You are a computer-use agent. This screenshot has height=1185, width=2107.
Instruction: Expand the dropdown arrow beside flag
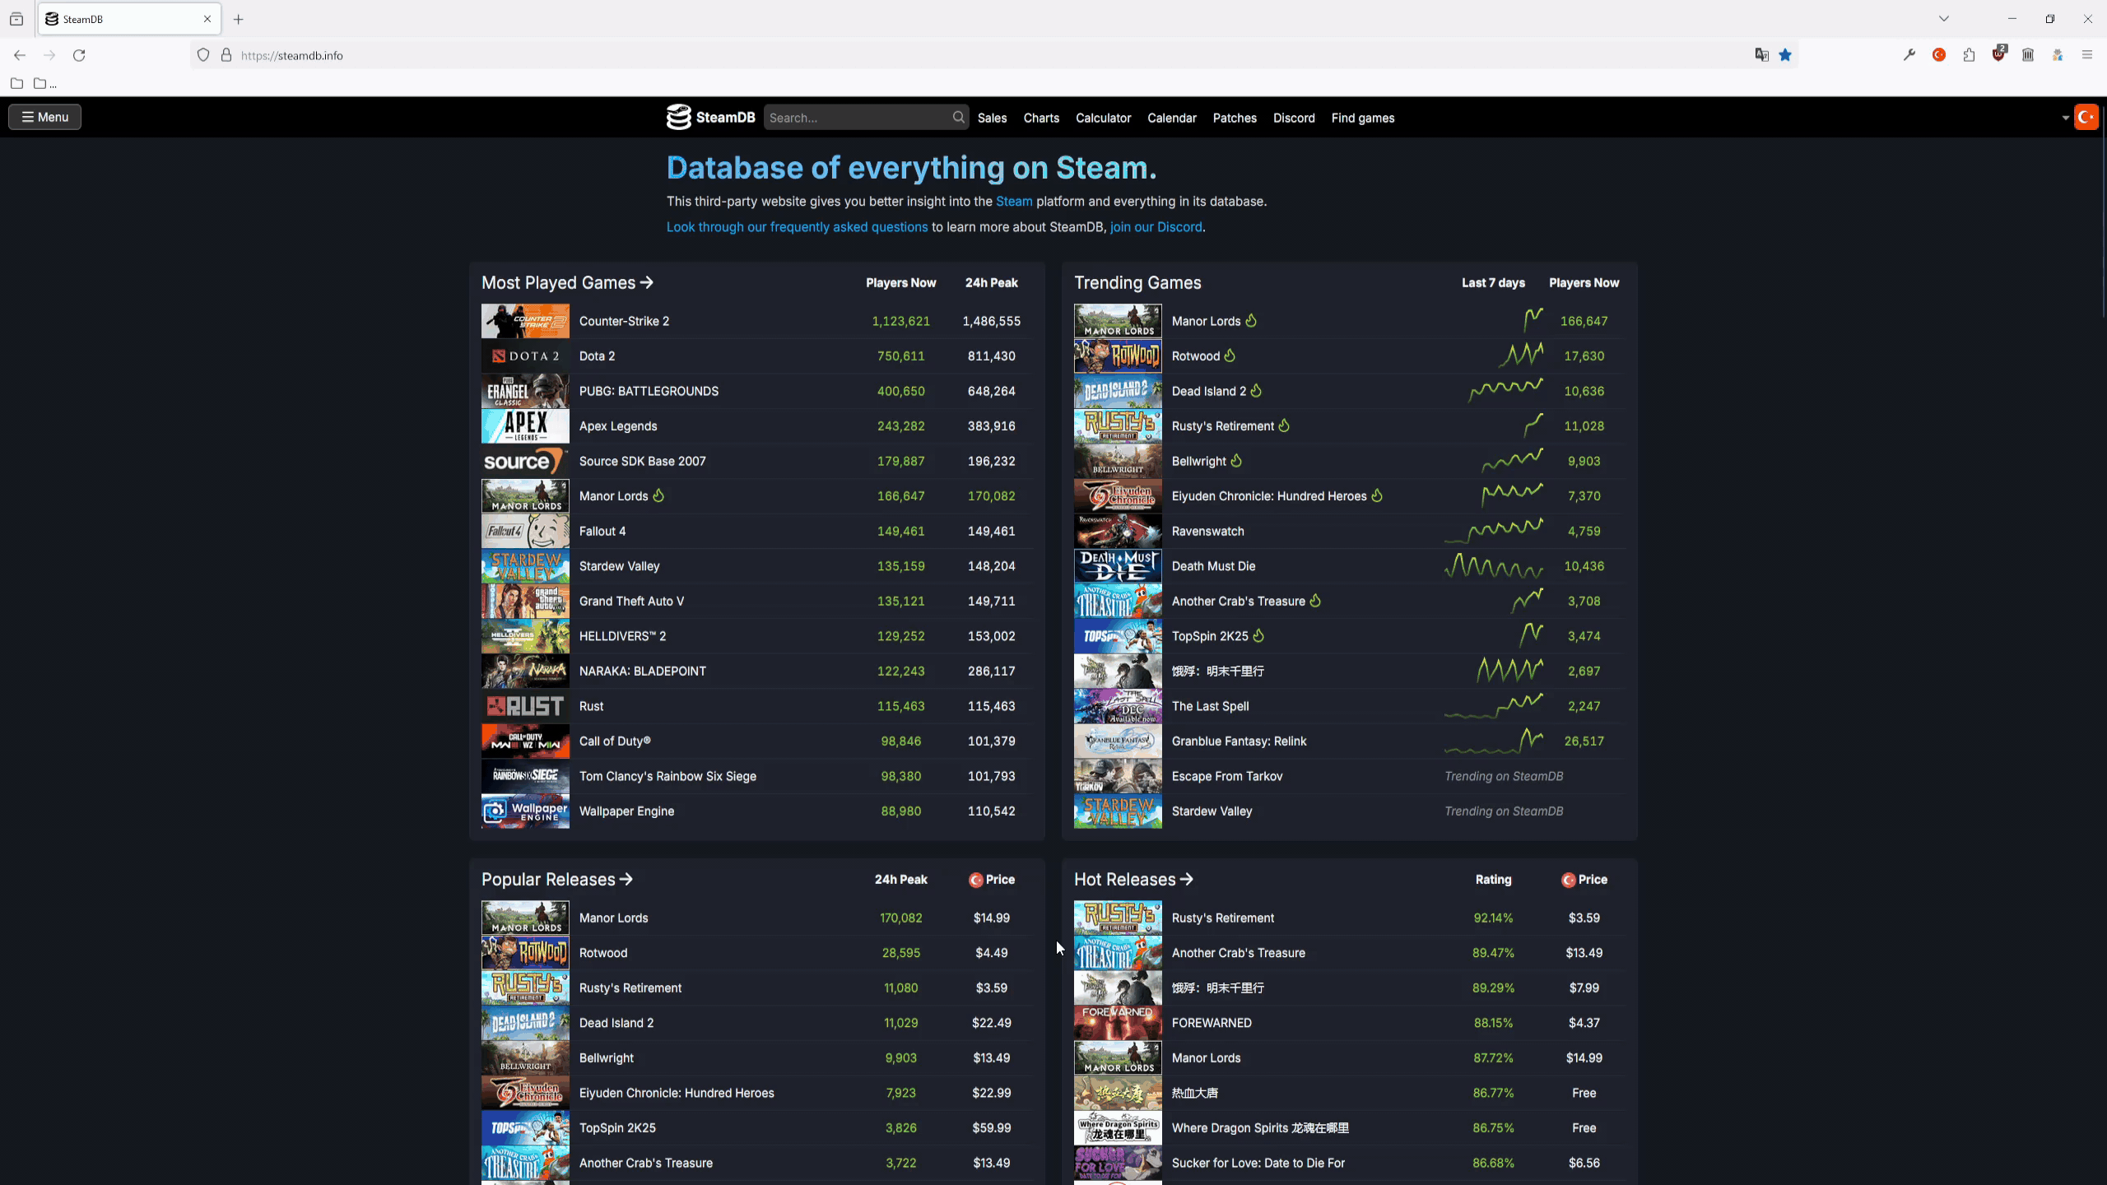coord(2065,118)
